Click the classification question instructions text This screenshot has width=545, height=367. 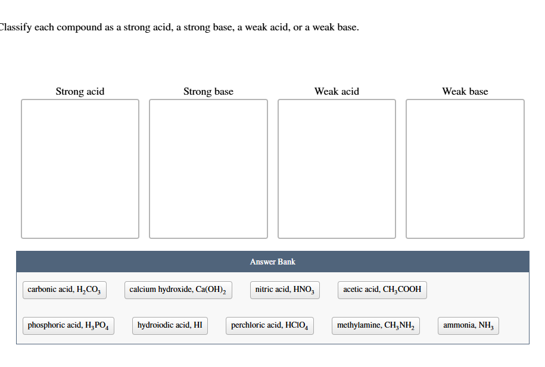point(179,27)
